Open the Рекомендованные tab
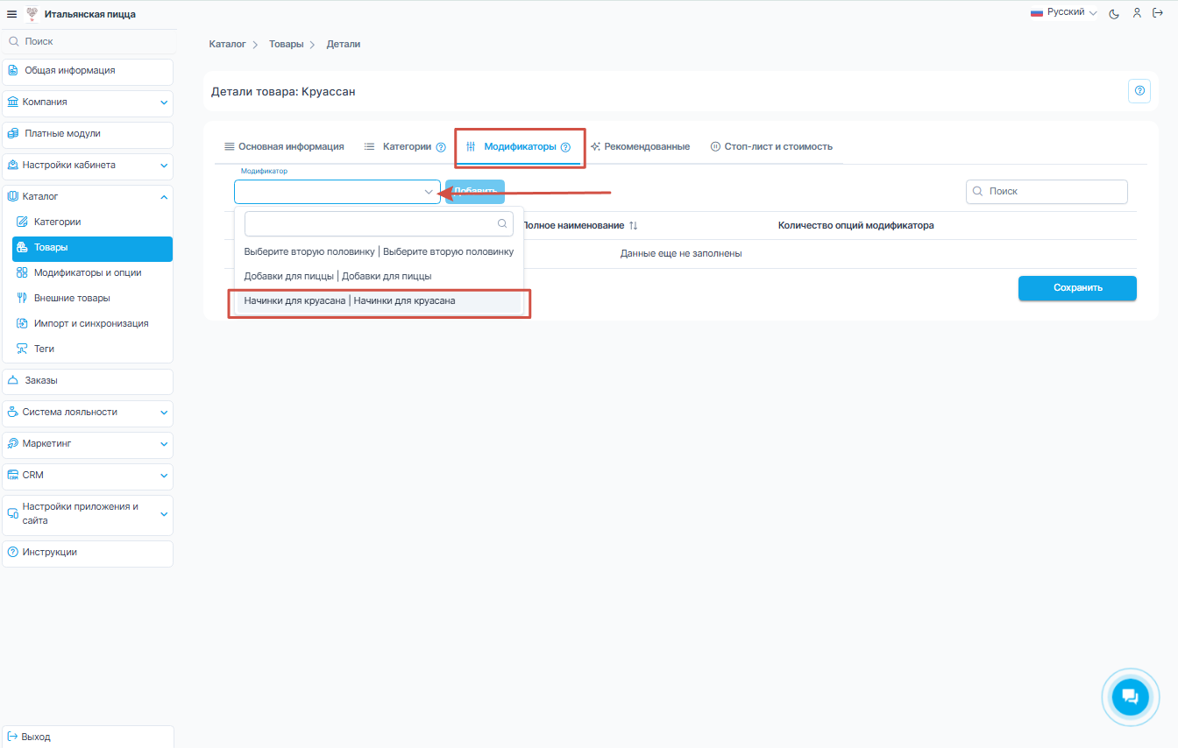Viewport: 1178px width, 748px height. click(640, 146)
